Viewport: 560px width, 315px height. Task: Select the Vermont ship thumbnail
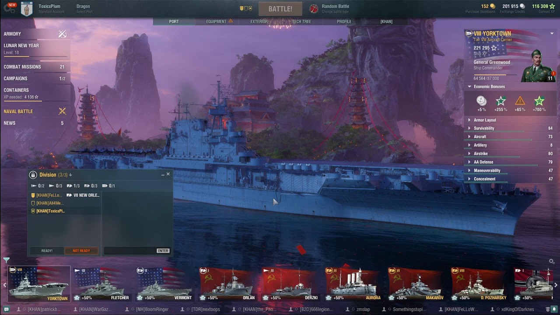tap(164, 283)
